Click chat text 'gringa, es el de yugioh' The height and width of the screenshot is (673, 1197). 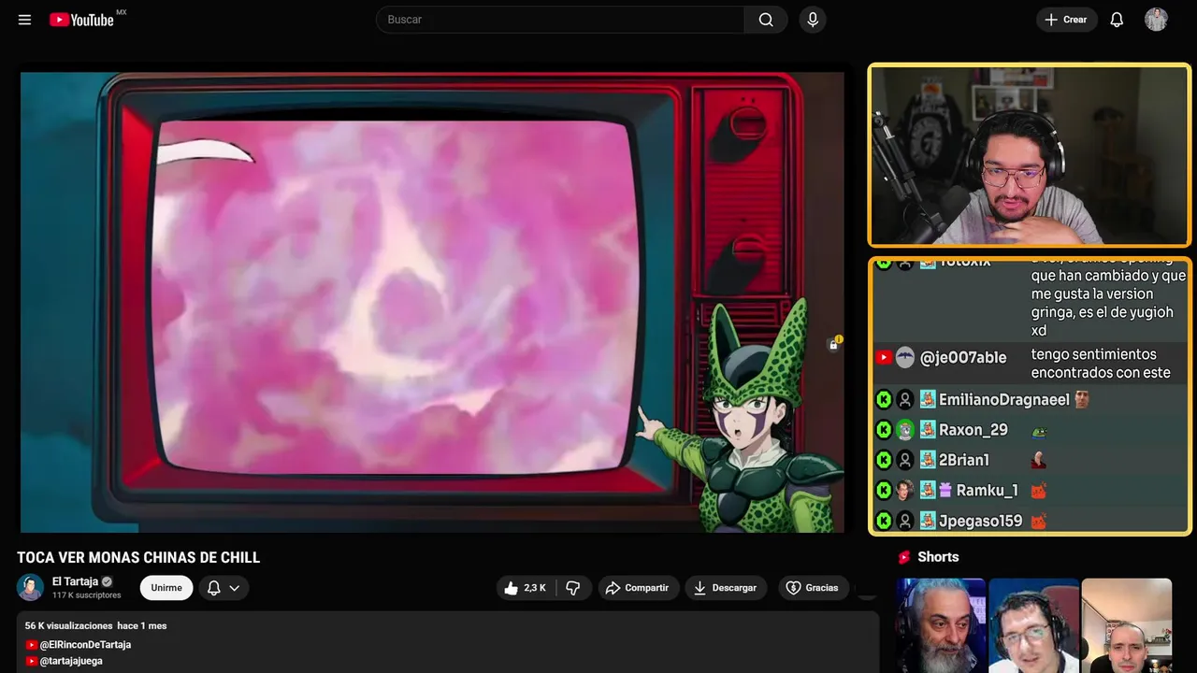(x=1103, y=312)
